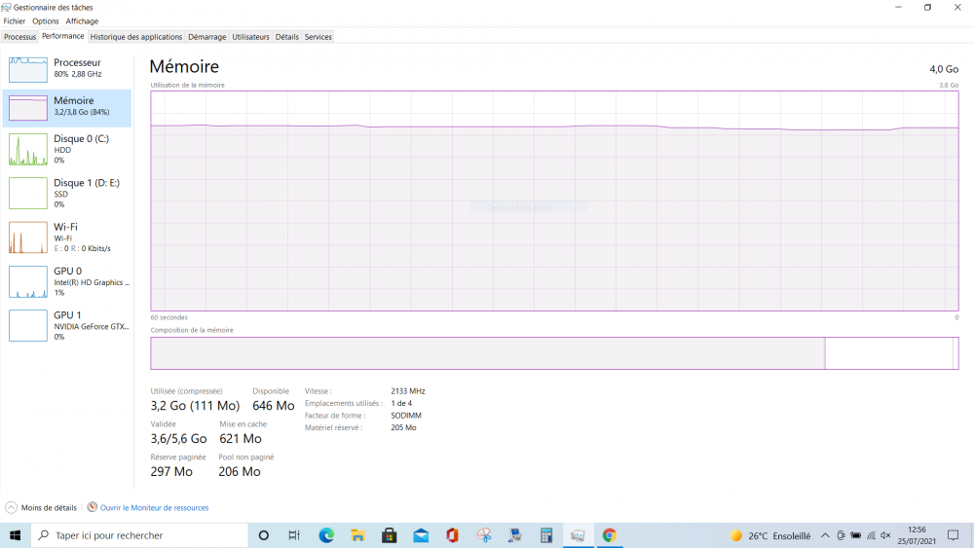The image size is (974, 548).
Task: Open Cortana from the taskbar
Action: 263,535
